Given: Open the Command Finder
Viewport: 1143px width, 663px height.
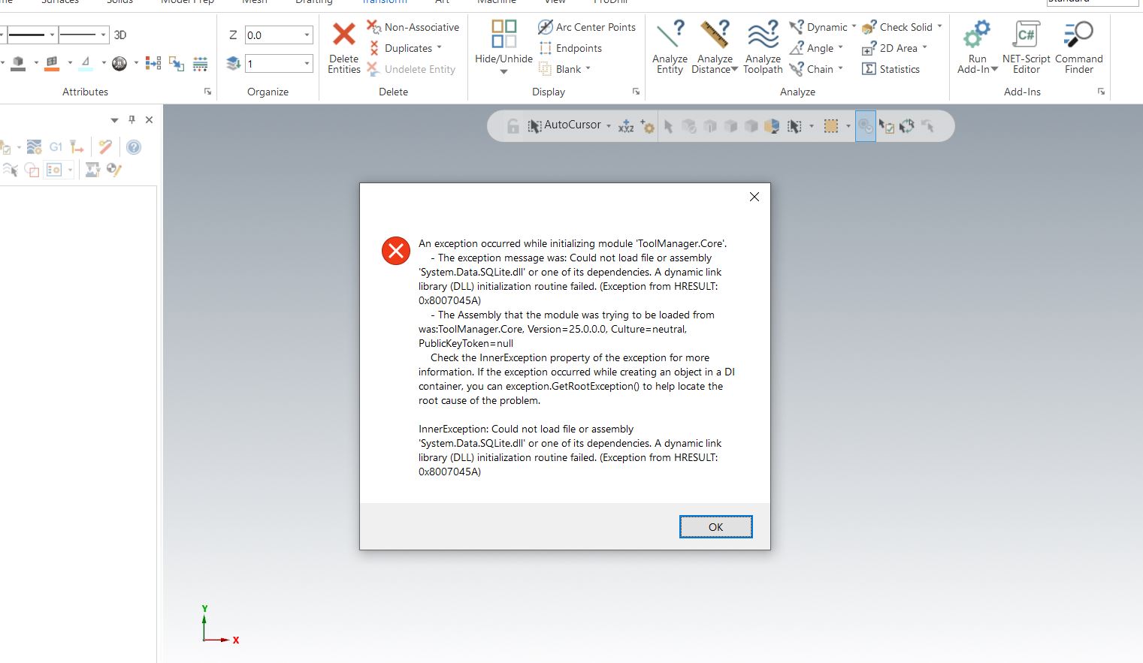Looking at the screenshot, I should tap(1078, 35).
